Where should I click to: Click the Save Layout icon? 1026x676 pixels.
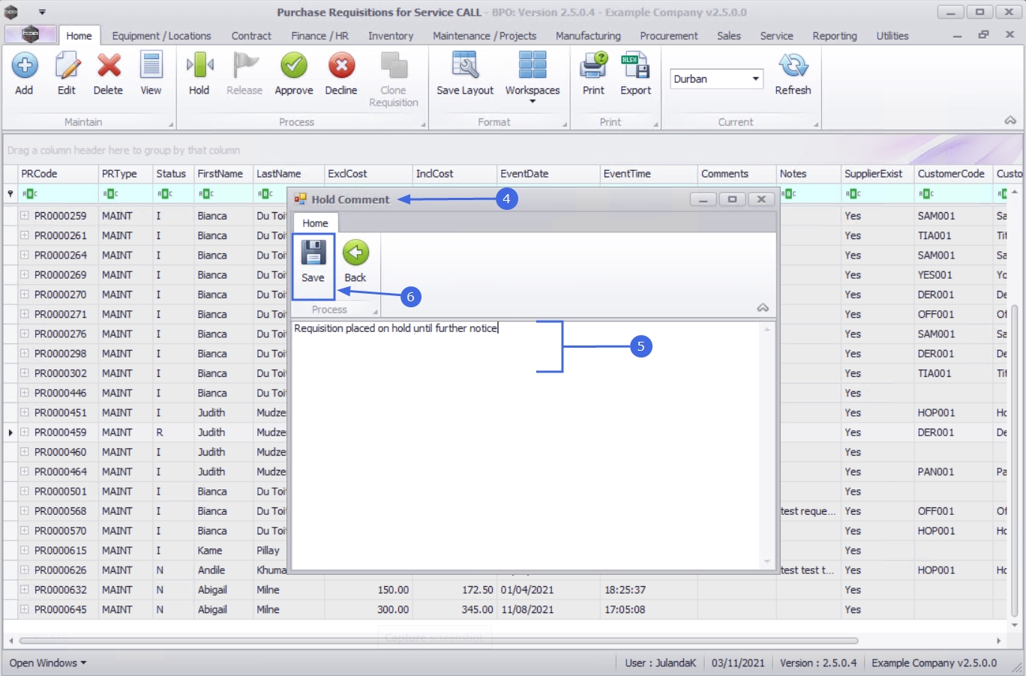coord(465,66)
